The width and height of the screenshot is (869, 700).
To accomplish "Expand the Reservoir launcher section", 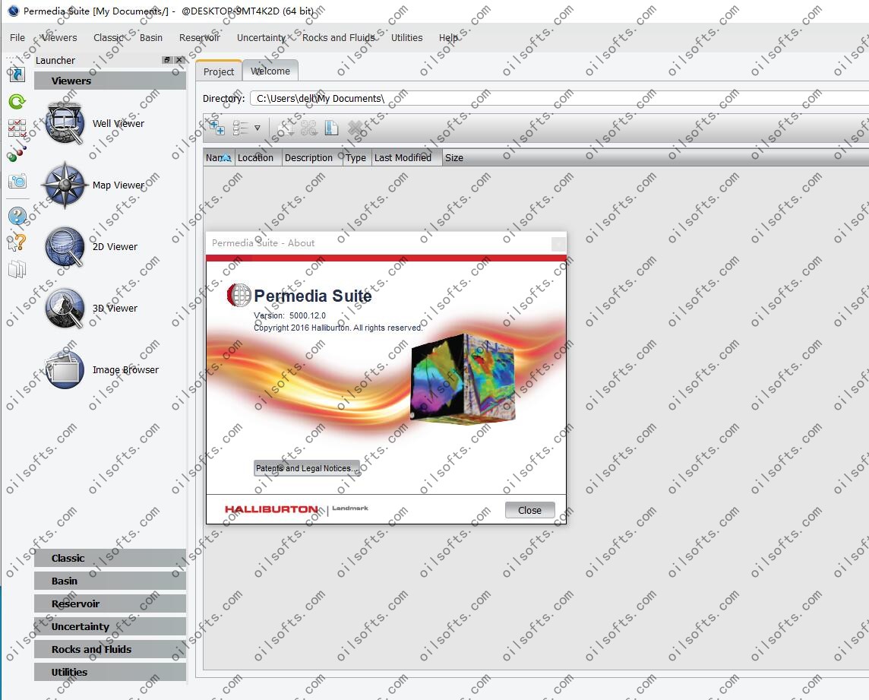I will coord(109,603).
